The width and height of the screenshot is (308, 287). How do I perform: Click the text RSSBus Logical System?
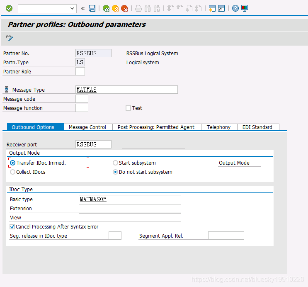click(152, 53)
